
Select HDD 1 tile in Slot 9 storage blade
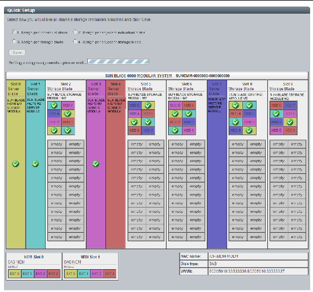290,131
